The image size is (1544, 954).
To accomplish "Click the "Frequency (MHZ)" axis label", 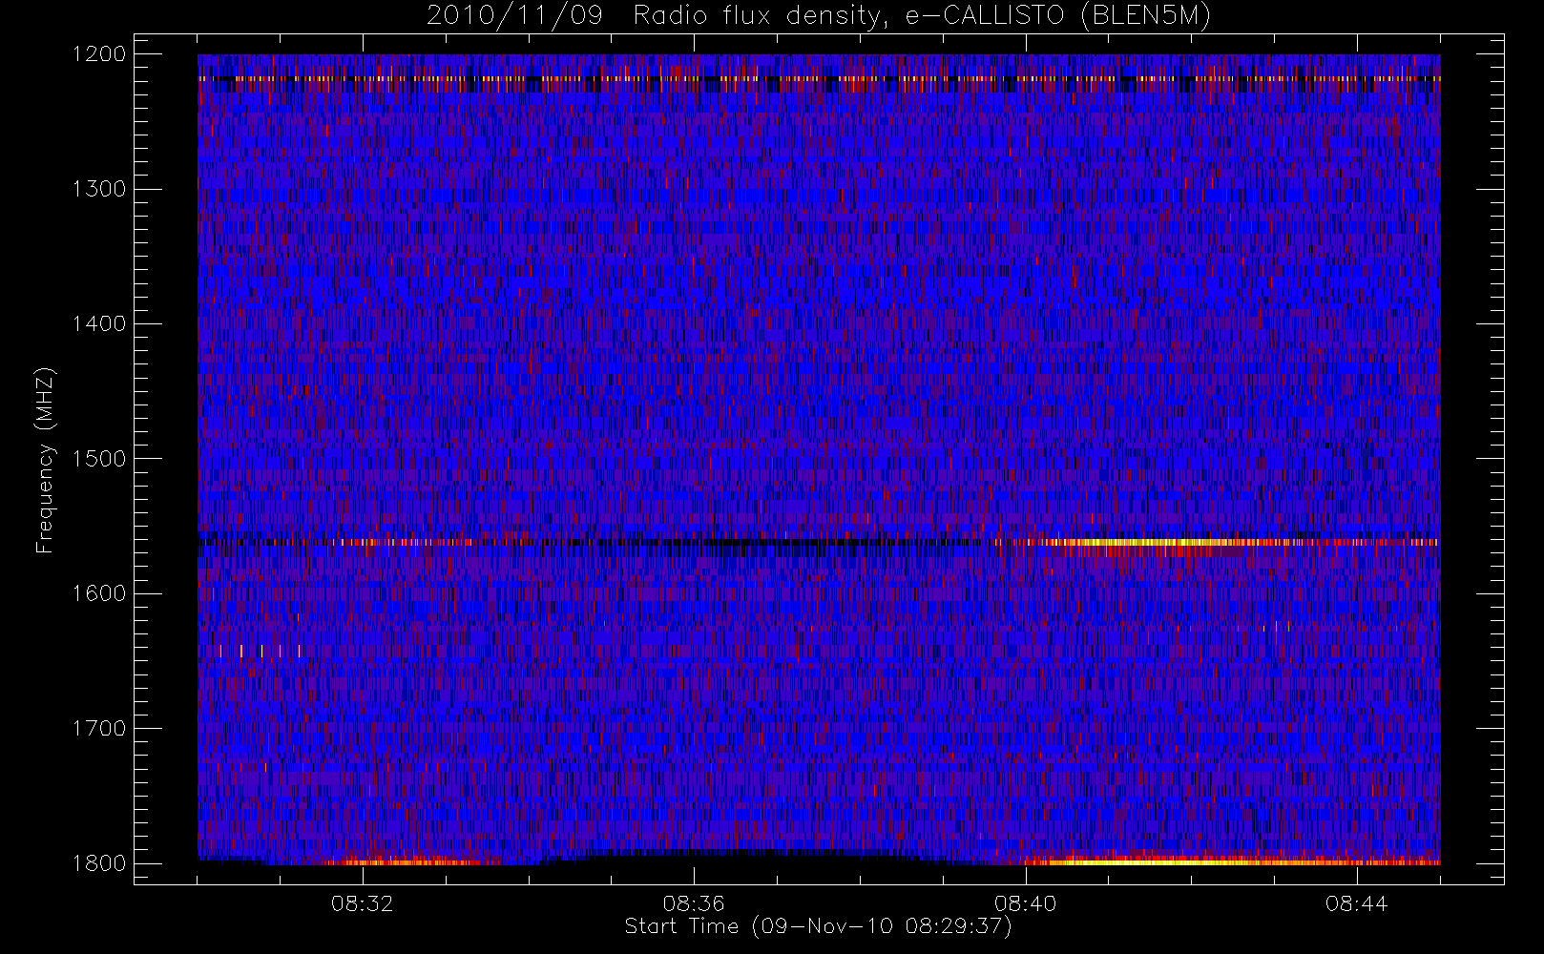I will 44,460.
